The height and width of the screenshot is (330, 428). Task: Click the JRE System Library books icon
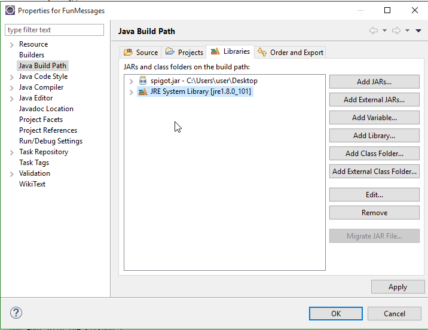tap(143, 91)
